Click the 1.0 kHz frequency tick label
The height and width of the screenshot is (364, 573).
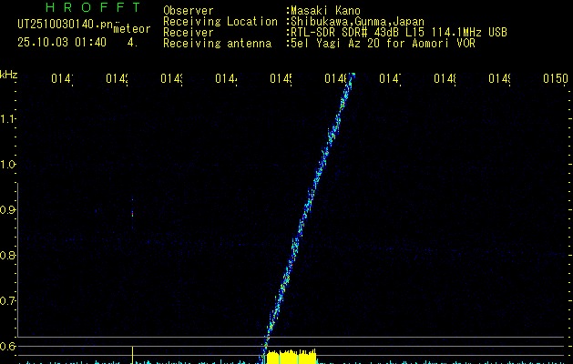click(x=8, y=165)
